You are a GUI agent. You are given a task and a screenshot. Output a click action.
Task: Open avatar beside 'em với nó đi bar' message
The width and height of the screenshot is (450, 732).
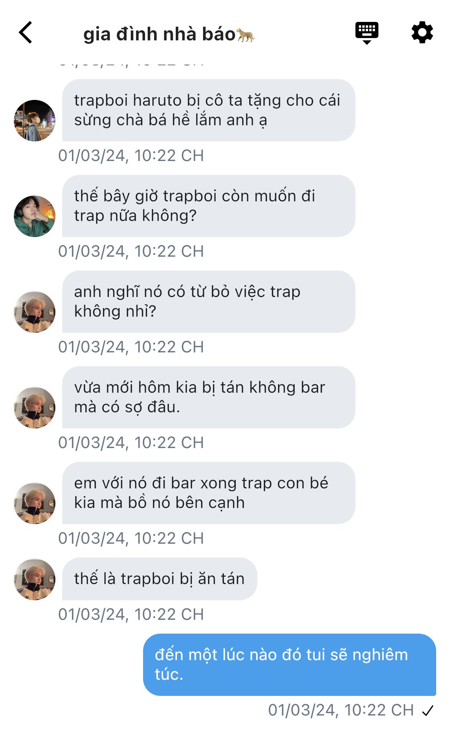(35, 503)
